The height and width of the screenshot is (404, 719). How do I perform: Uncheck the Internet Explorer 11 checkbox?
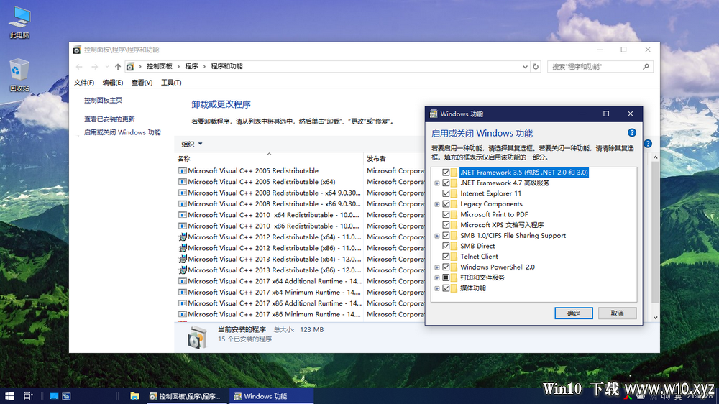pos(446,193)
